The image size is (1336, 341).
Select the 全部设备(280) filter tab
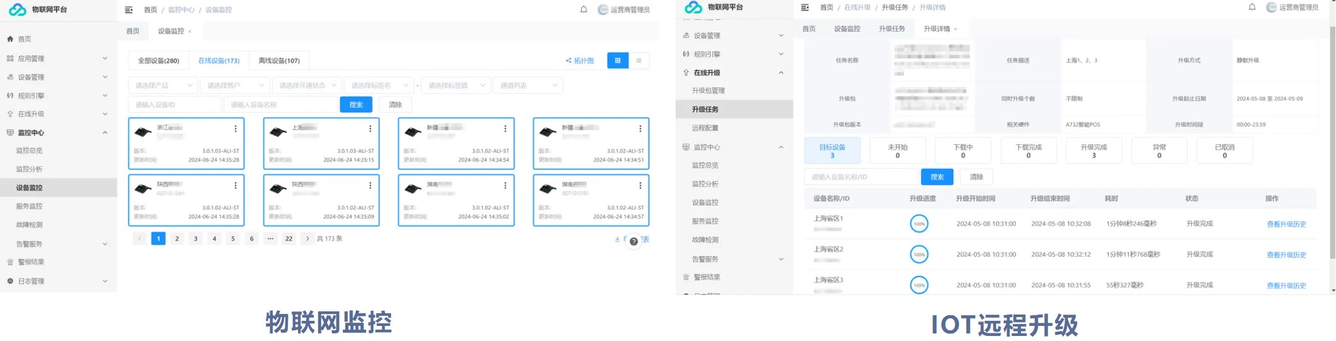click(x=158, y=61)
